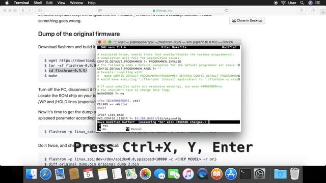This screenshot has width=326, height=183.
Task: Open the User account menu
Action: [x=292, y=3]
